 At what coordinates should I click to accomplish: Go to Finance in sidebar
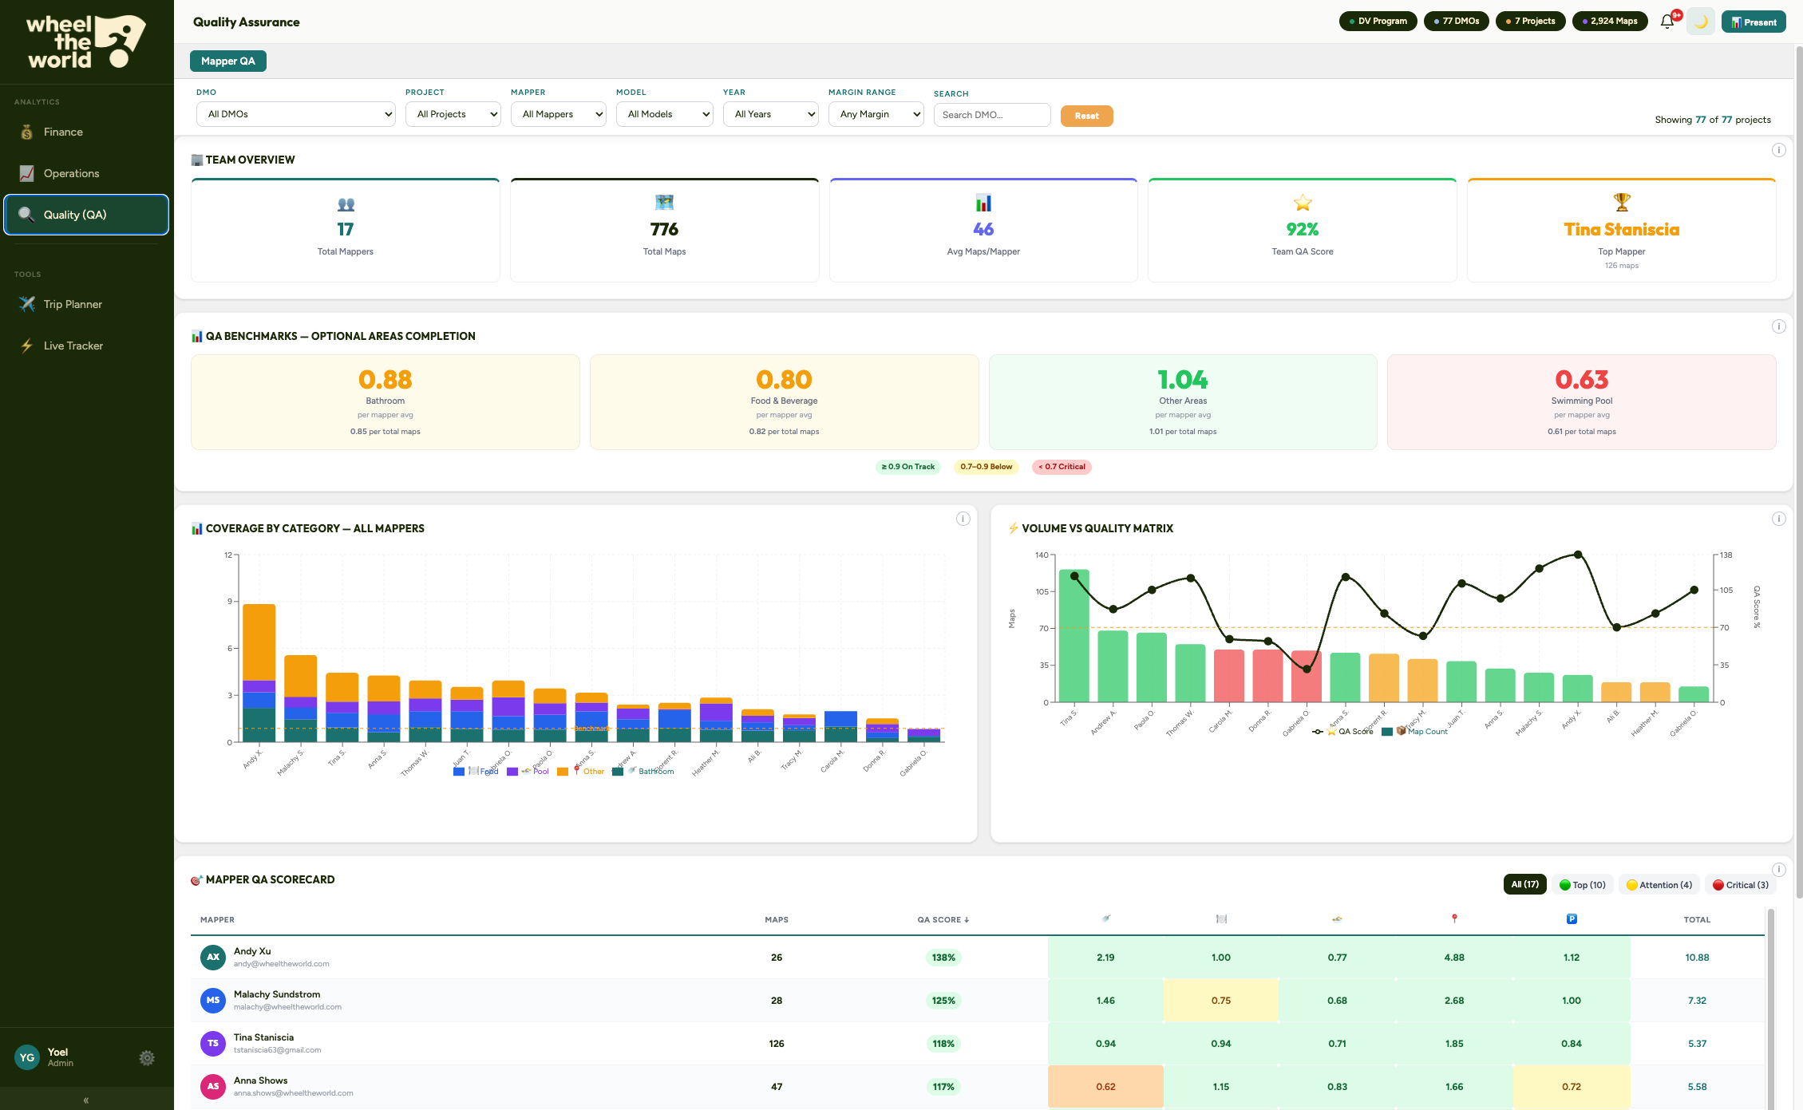coord(63,132)
